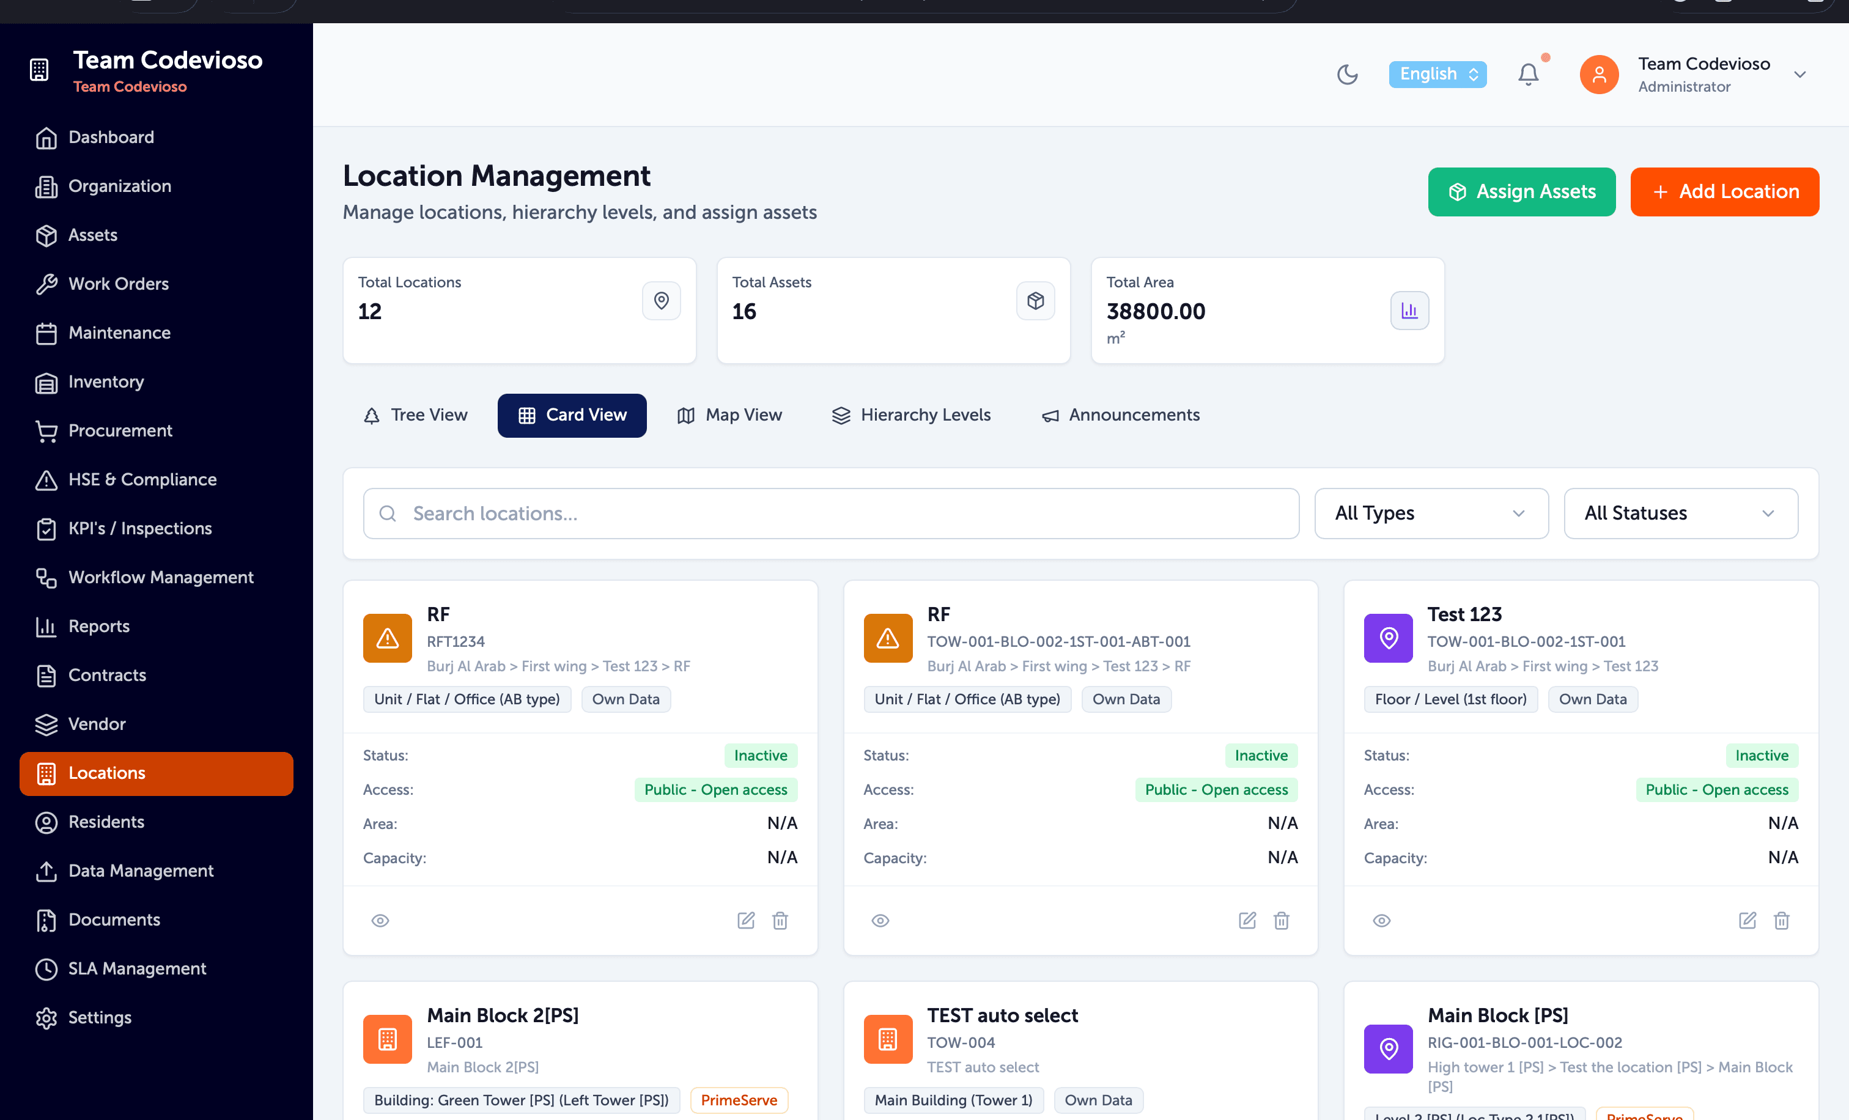The image size is (1849, 1120).
Task: Click the Main Building (Tower 1) tag
Action: coord(953,1100)
